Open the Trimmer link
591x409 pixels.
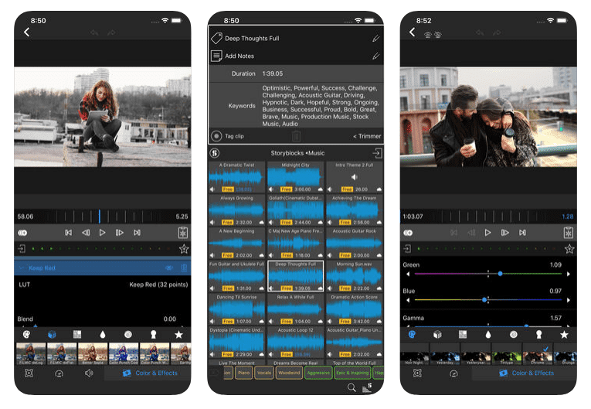pos(367,136)
